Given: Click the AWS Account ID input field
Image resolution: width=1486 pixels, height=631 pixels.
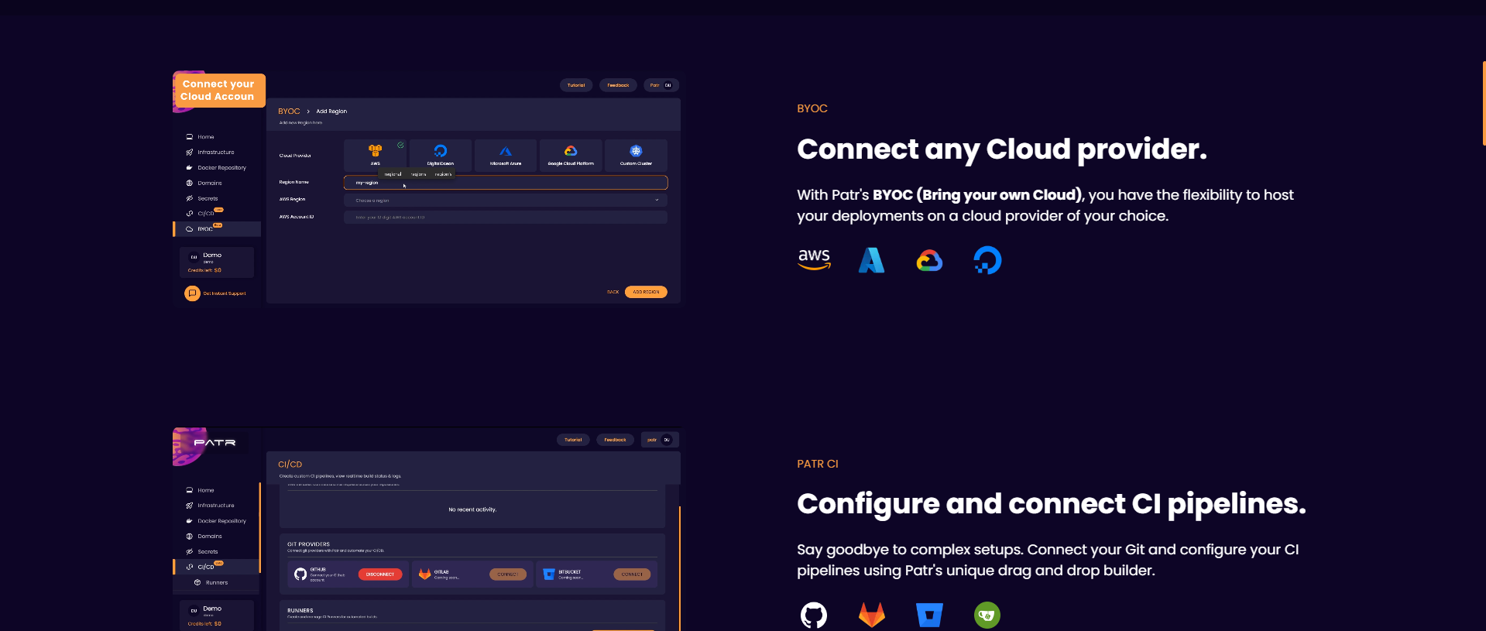Looking at the screenshot, I should [506, 218].
